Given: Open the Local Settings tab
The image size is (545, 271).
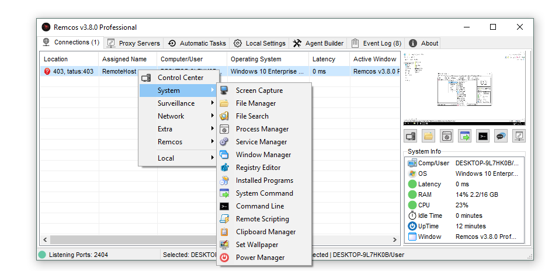Looking at the screenshot, I should tap(259, 43).
